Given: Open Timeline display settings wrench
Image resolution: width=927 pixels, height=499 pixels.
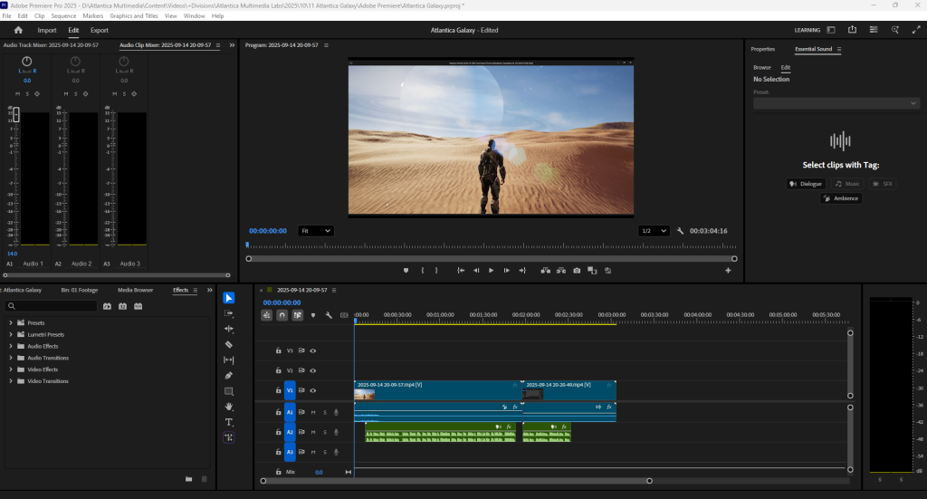Looking at the screenshot, I should [x=329, y=315].
